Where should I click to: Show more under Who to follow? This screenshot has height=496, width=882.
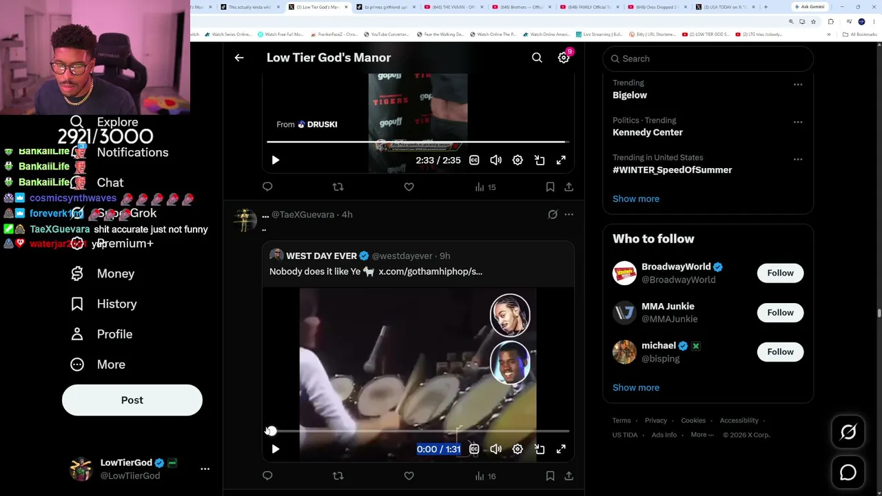click(636, 387)
